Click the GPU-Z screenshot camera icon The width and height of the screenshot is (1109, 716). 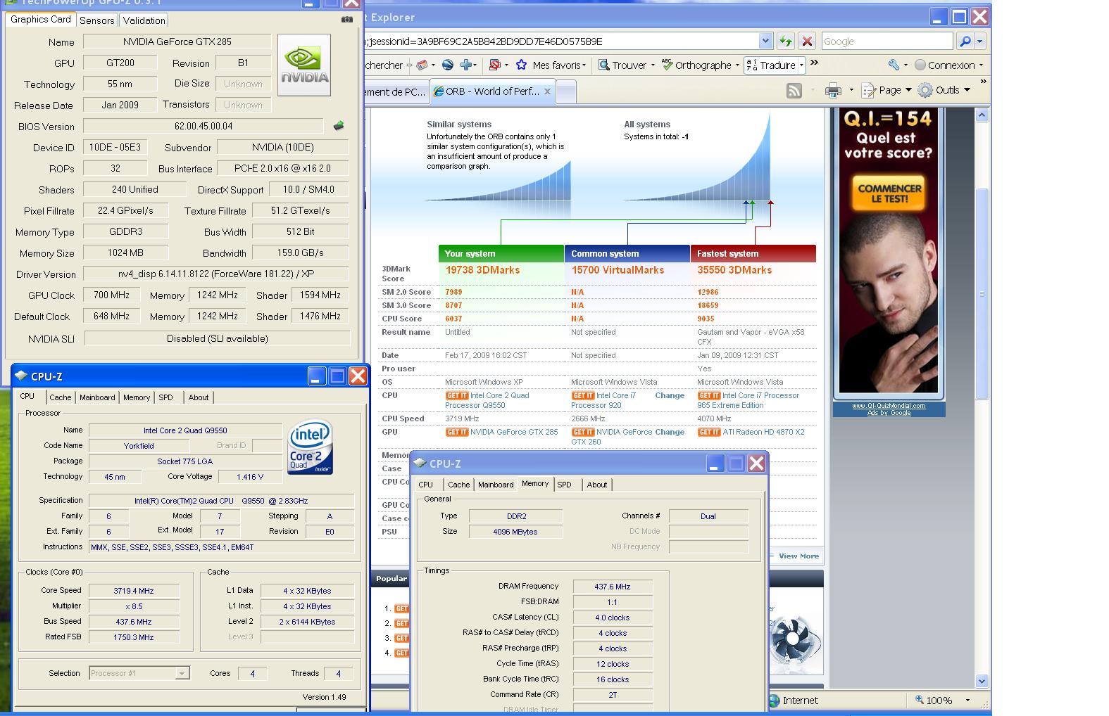click(x=346, y=20)
